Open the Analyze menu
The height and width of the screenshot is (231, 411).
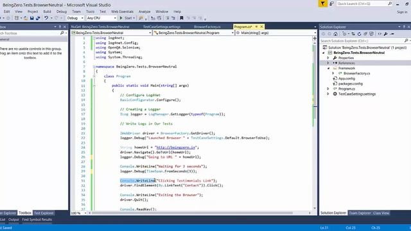tap(144, 12)
